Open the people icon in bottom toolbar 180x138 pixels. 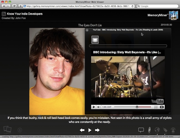173,130
